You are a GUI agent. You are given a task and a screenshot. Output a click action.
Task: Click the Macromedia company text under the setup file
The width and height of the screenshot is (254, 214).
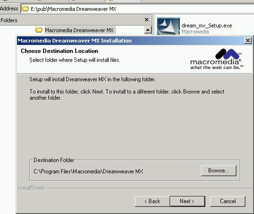[x=195, y=32]
